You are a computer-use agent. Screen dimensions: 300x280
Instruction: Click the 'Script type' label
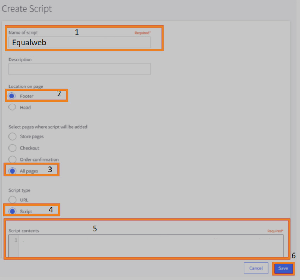click(x=19, y=190)
